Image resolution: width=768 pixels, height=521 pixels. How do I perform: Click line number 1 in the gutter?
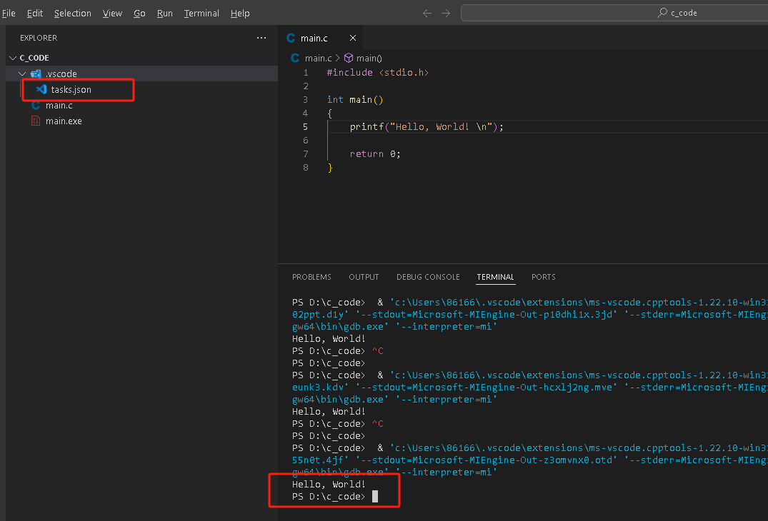306,72
